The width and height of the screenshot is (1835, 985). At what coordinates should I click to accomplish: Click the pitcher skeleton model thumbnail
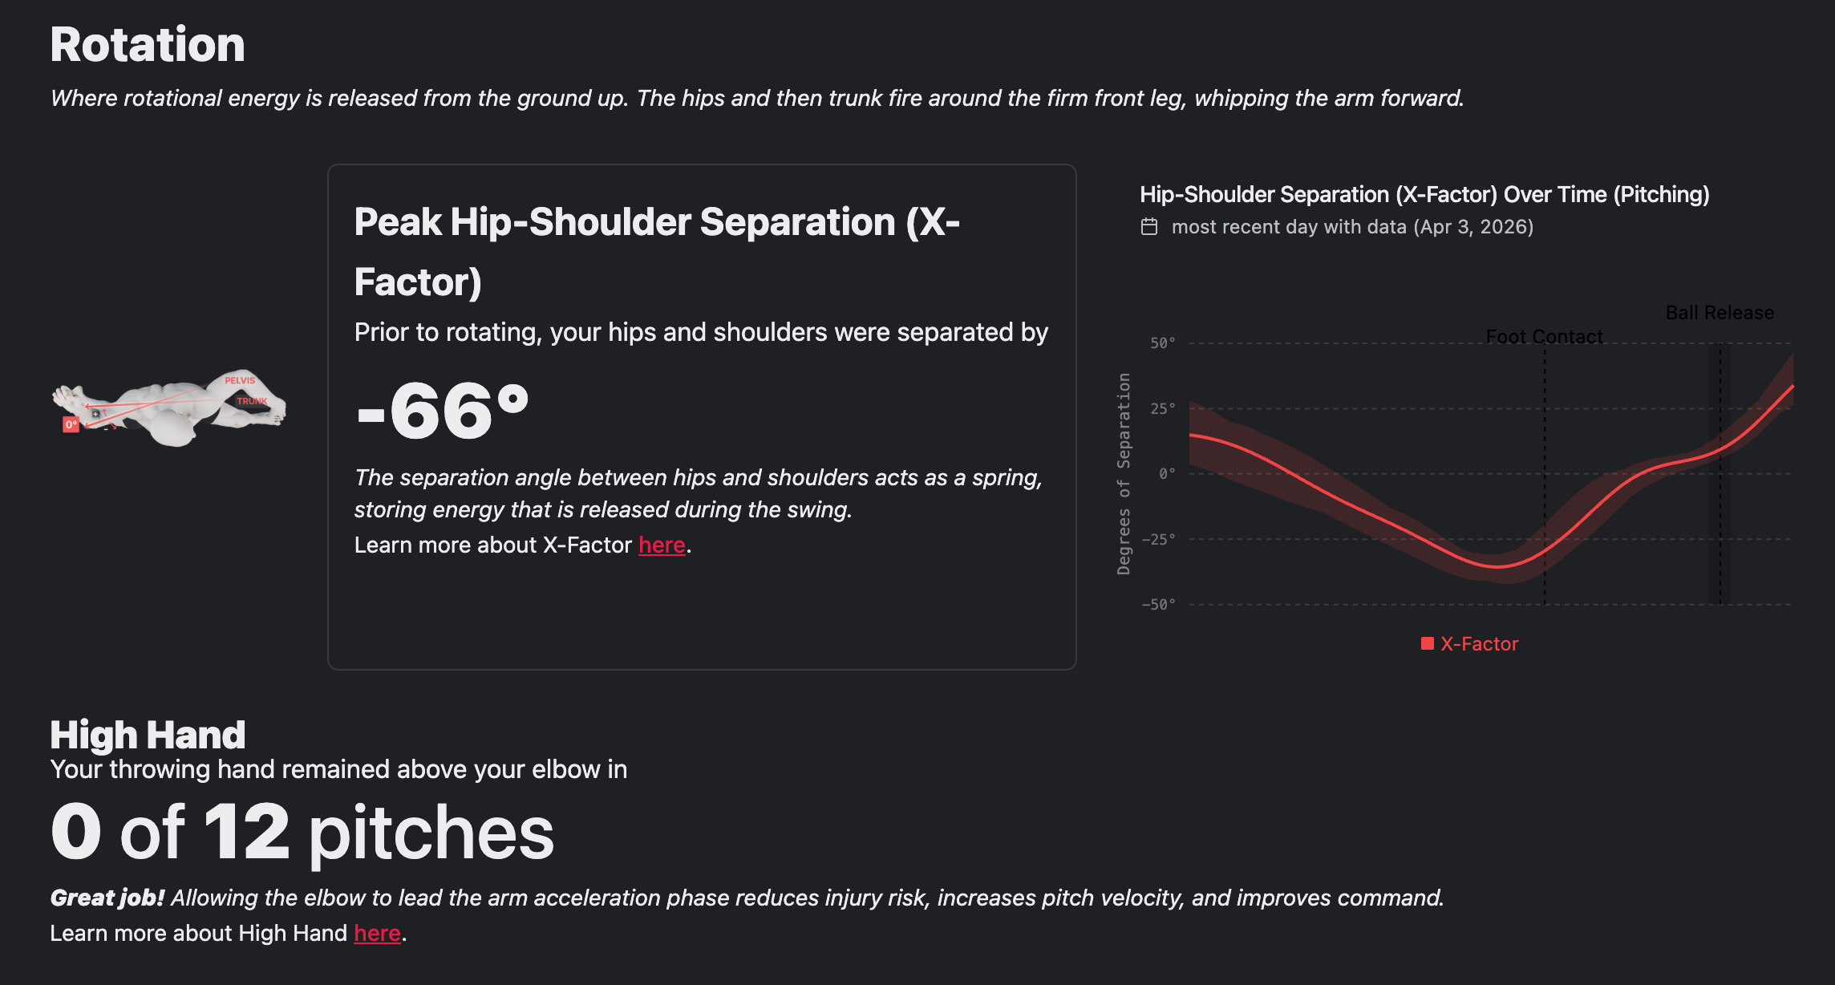(x=169, y=407)
